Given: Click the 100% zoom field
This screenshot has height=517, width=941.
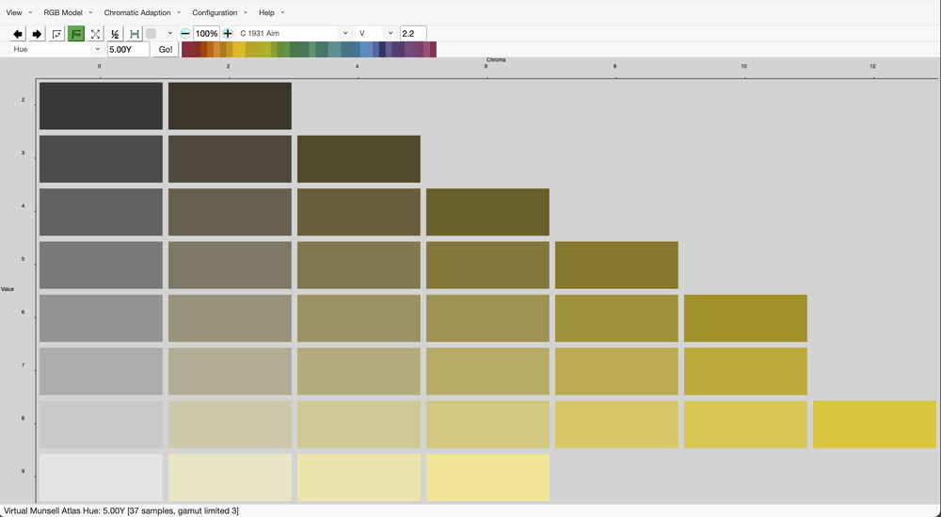Looking at the screenshot, I should tap(206, 34).
